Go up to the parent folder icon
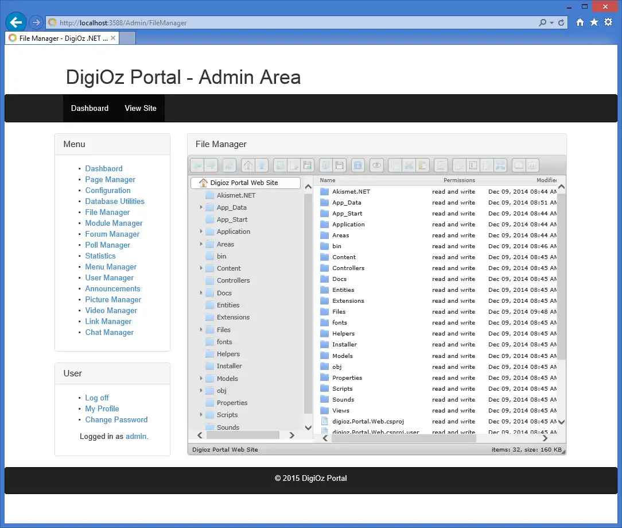Screen dimensions: 622x528 point(262,165)
